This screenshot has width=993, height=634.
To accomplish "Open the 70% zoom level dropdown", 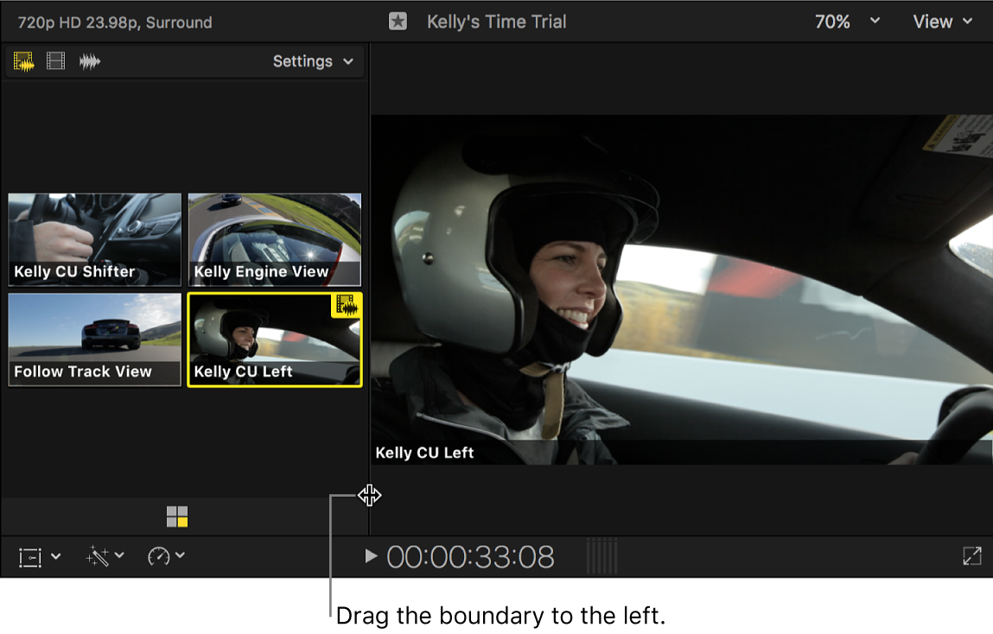I will [x=845, y=21].
